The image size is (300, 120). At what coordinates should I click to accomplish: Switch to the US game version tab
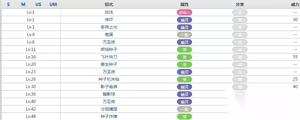(38, 4)
